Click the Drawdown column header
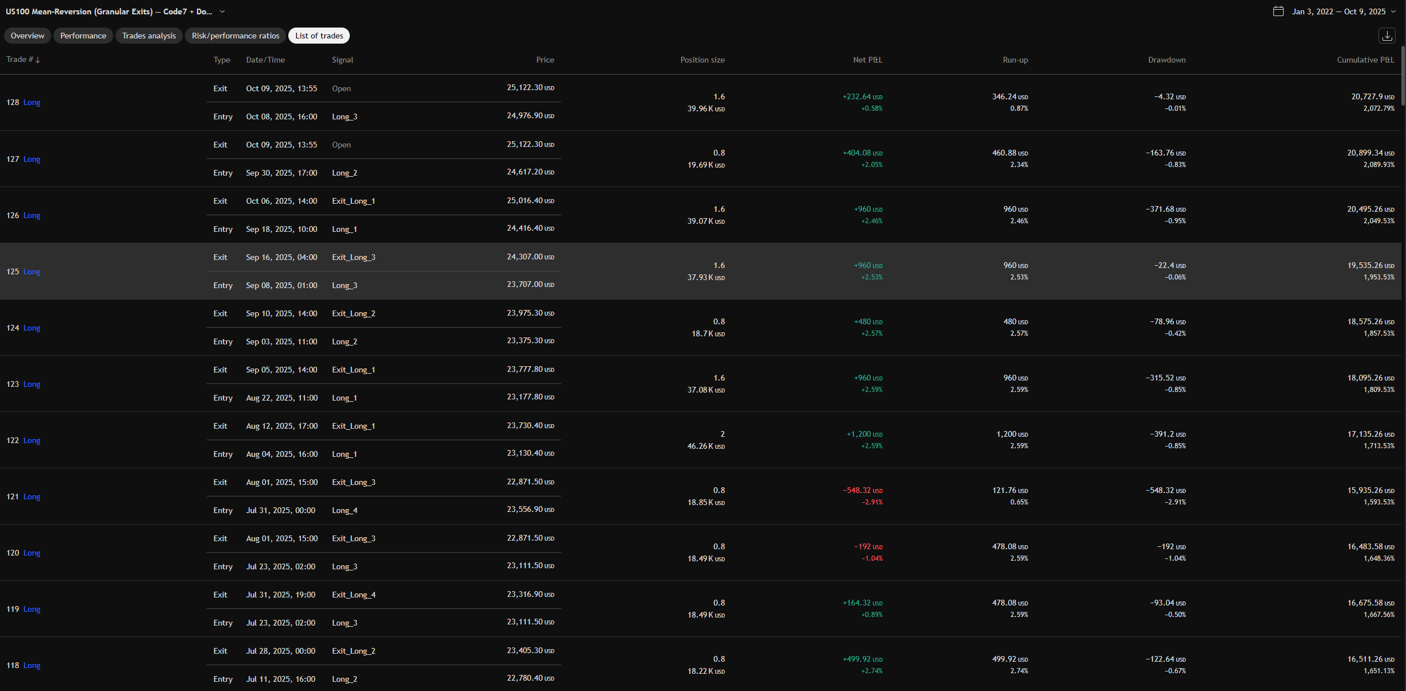 [1166, 60]
